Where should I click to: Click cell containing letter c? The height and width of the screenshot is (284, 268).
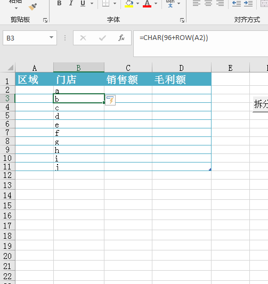point(79,107)
